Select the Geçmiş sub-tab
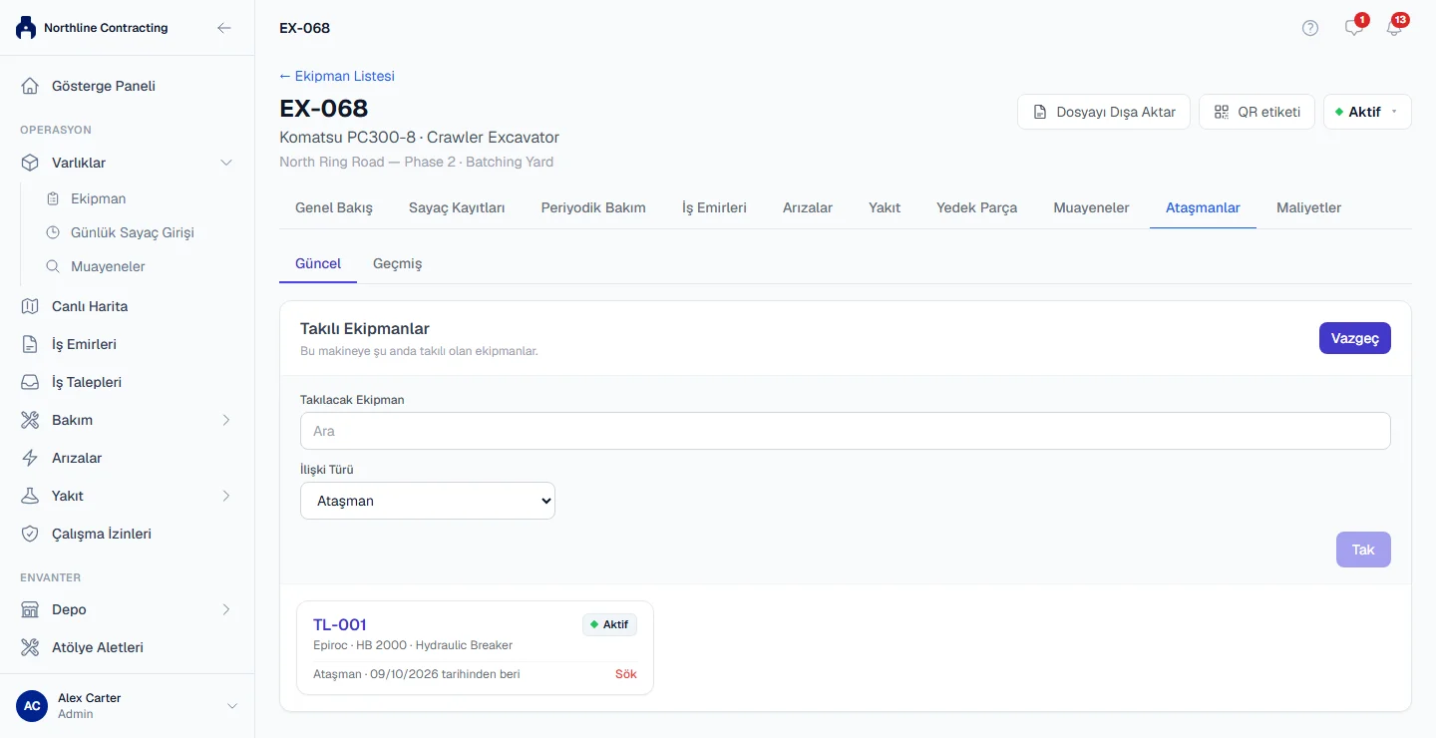Screen dimensions: 1436x738 [x=398, y=263]
